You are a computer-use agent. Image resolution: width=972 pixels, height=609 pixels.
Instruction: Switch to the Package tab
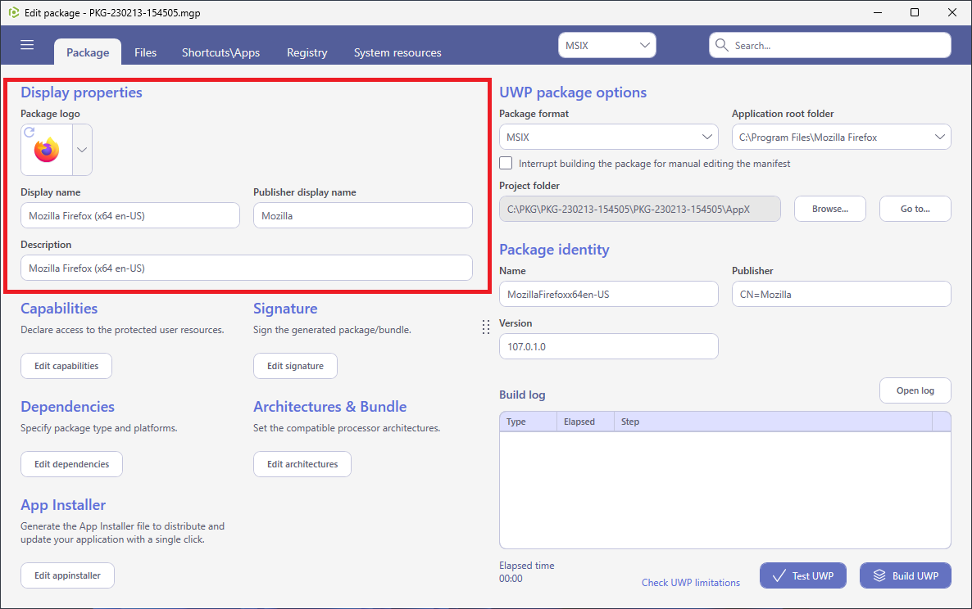tap(88, 52)
